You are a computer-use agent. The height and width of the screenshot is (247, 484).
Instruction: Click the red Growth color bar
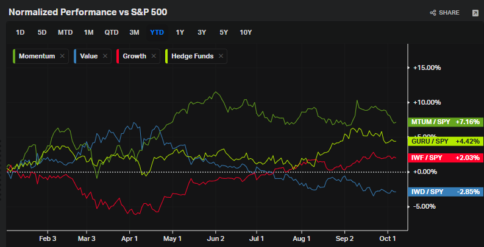click(x=118, y=56)
